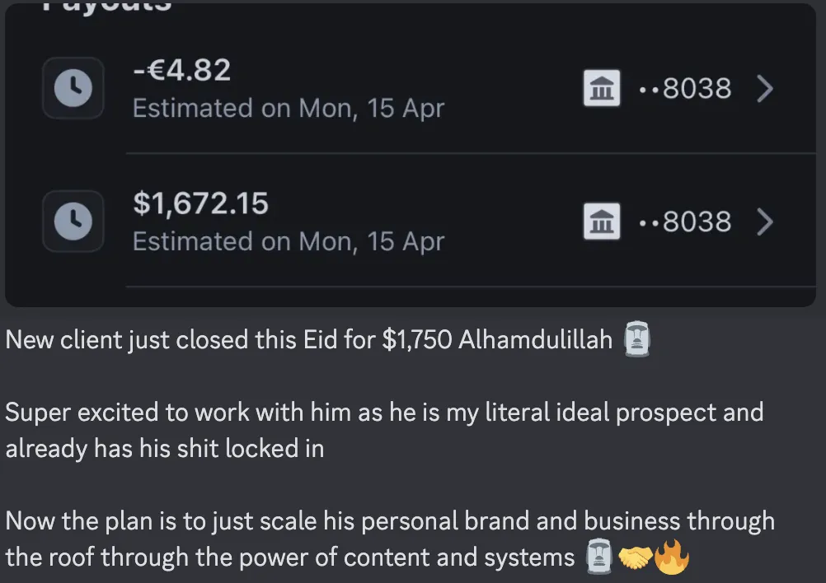This screenshot has width=826, height=583.
Task: Click the moai emoji after Alhamdulillah
Action: pos(637,338)
